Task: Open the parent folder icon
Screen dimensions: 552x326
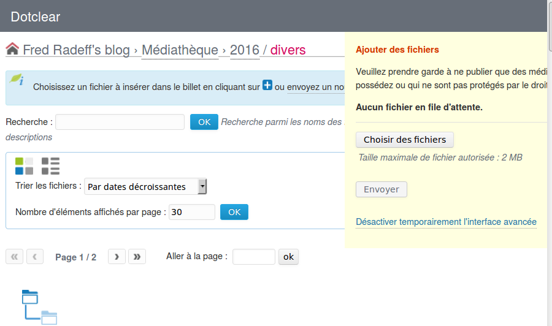Action: tap(39, 307)
